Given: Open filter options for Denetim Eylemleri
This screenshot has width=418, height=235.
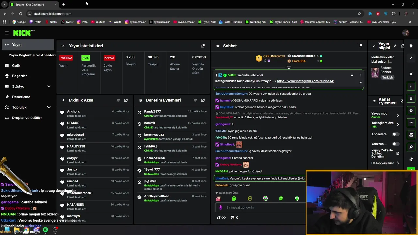Looking at the screenshot, I should (195, 100).
